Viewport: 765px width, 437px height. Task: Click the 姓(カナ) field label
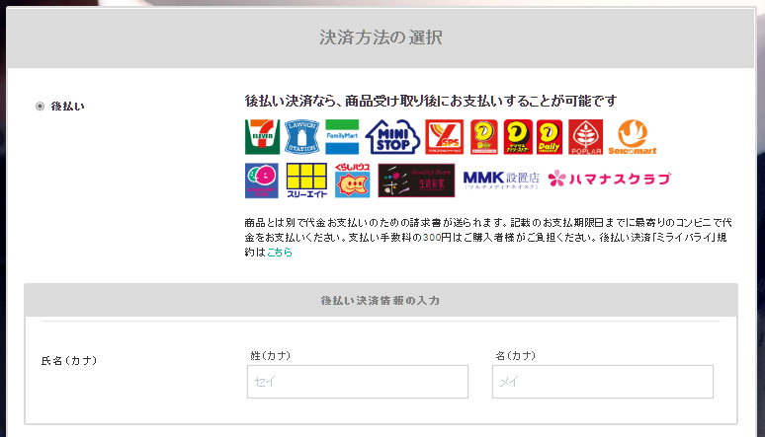tap(270, 356)
